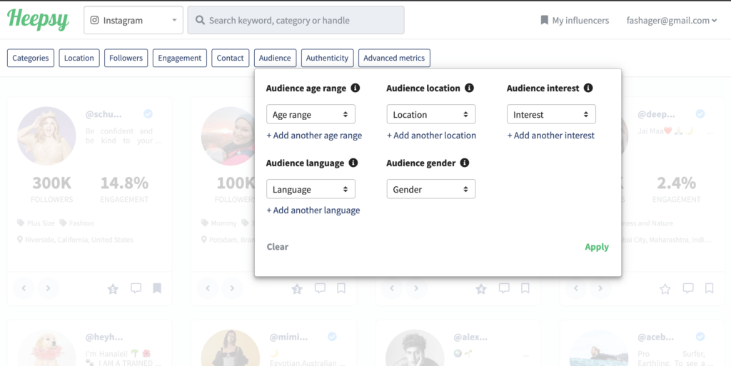
Task: Open the Advanced metrics filter
Action: [x=394, y=59]
